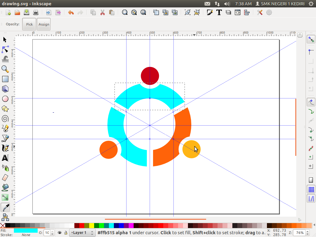316x237 pixels.
Task: Open the system mail indicator
Action: [207, 4]
